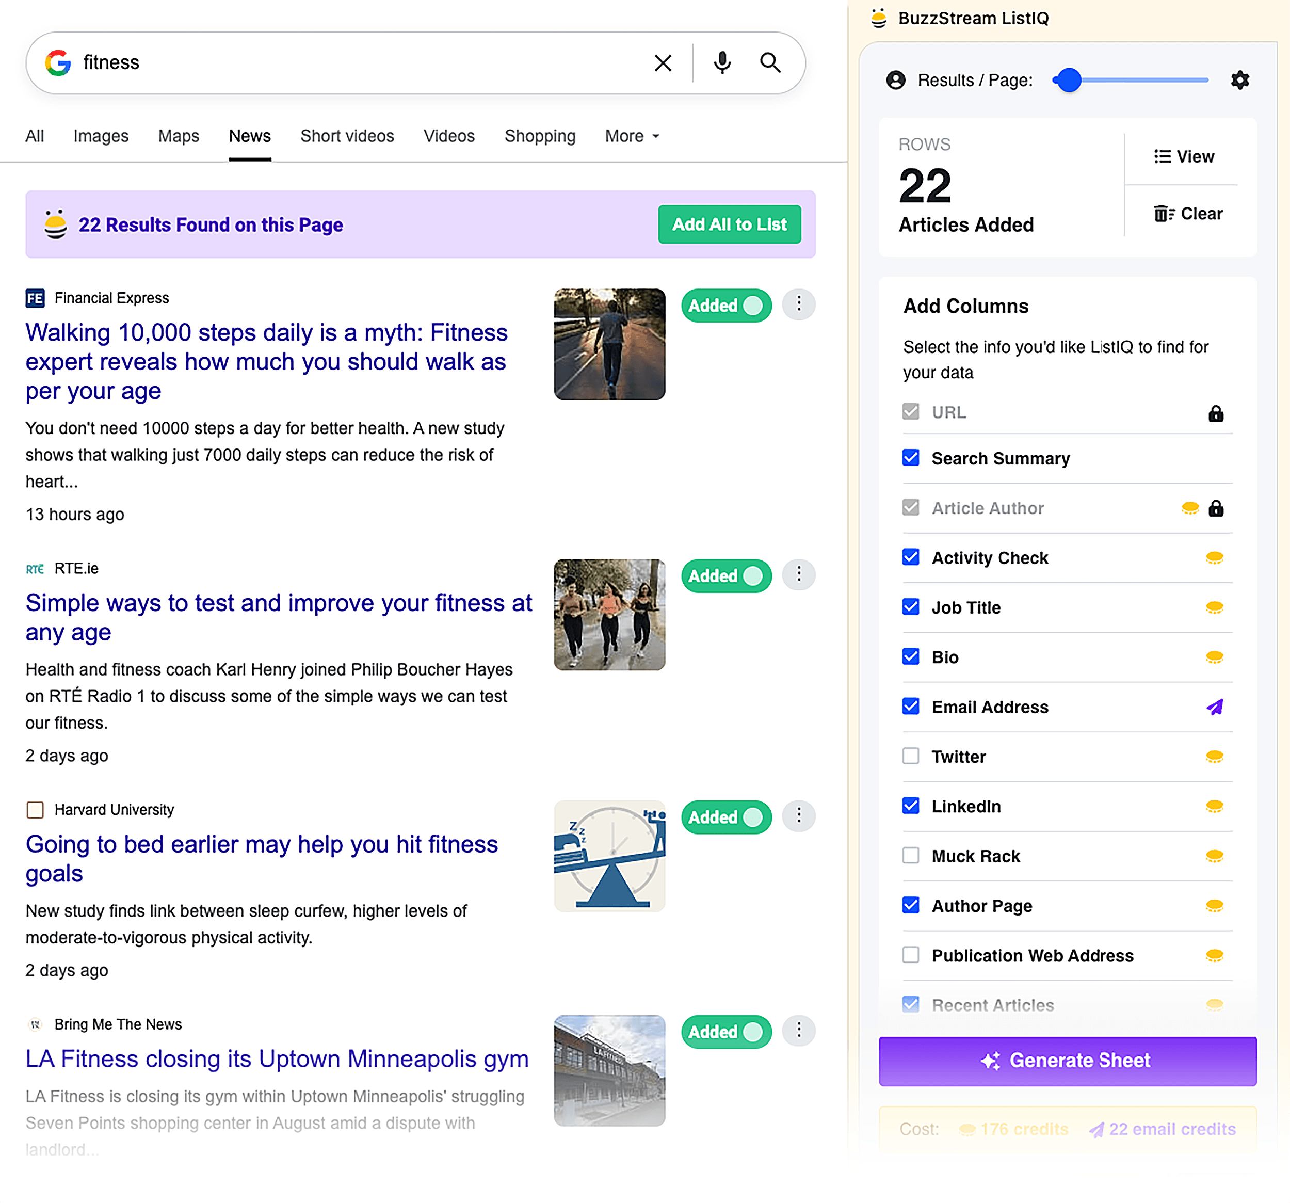
Task: Click the profile icon next to Results/Page
Action: pos(896,80)
